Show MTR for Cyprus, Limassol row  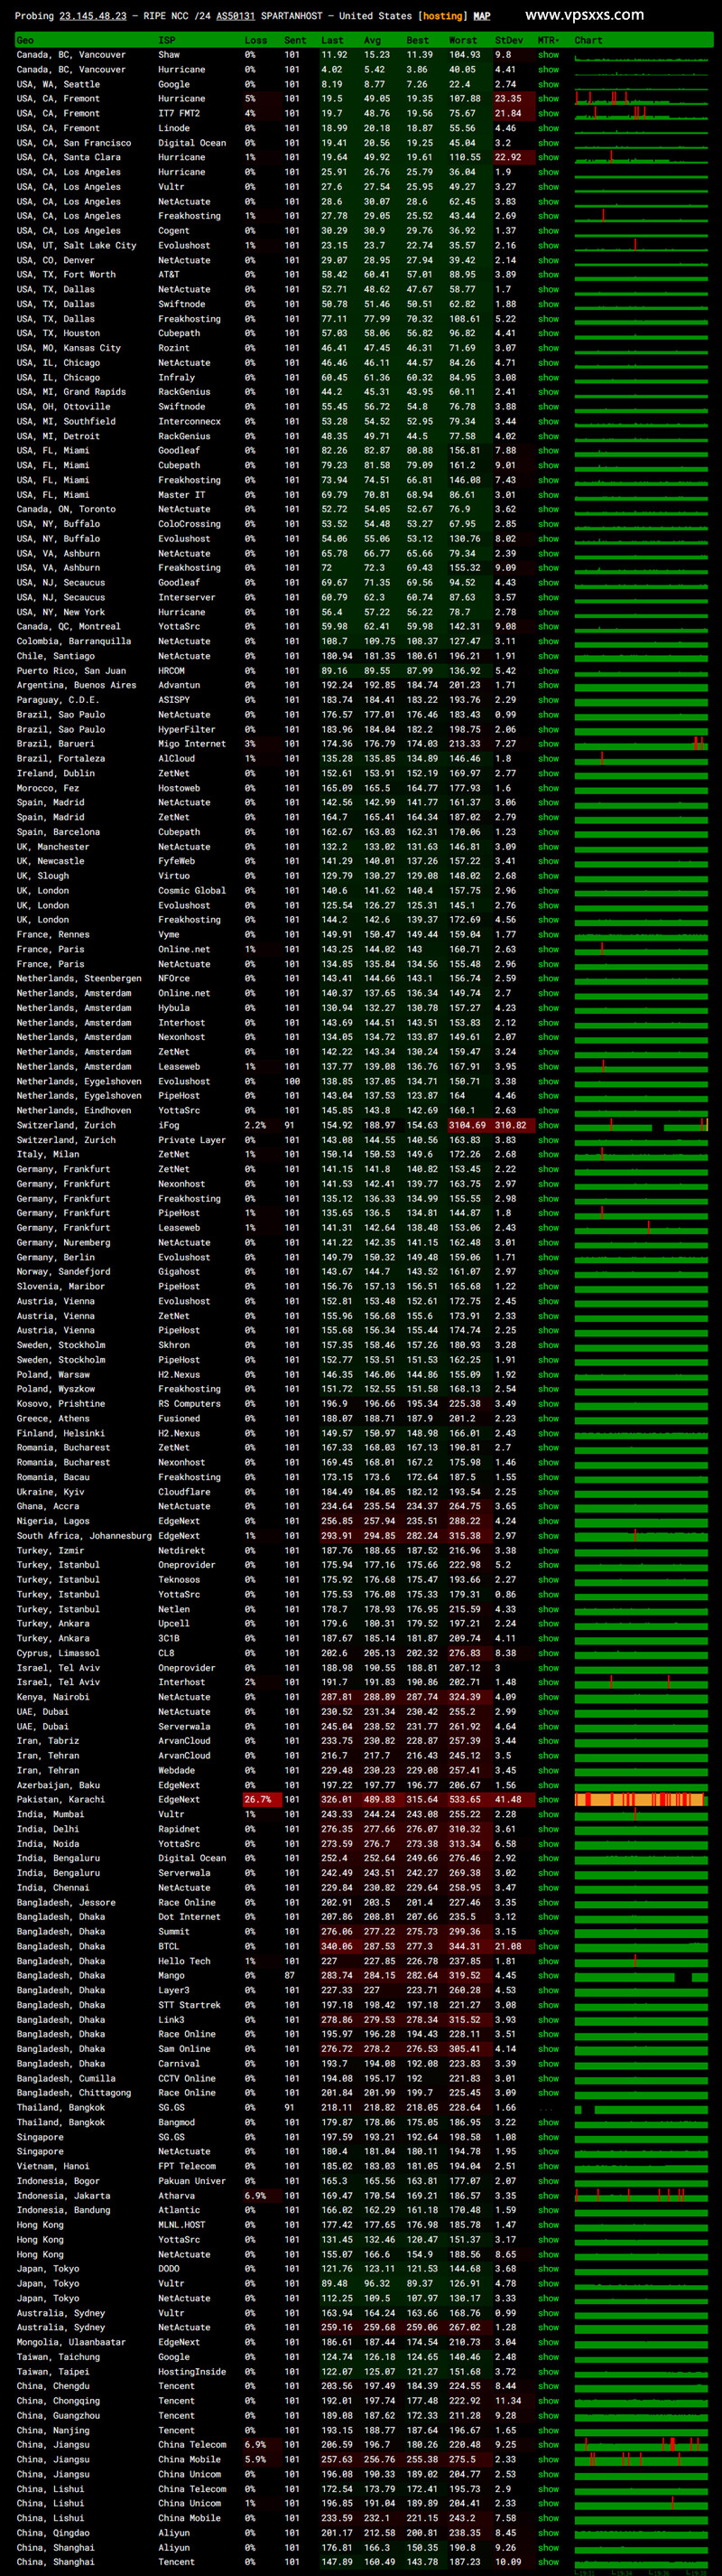pyautogui.click(x=548, y=1653)
